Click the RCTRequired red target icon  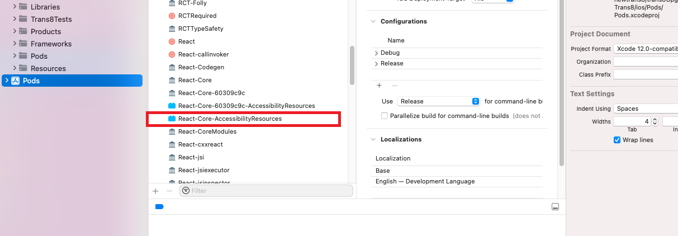point(172,16)
